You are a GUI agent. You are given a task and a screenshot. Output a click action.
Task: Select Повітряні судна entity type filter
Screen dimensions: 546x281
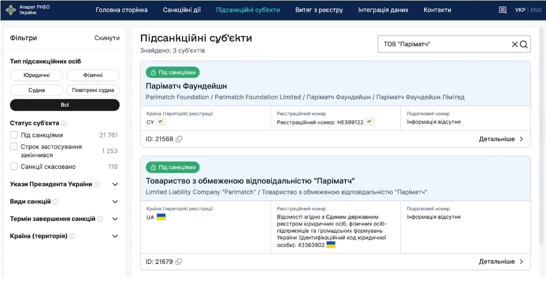coord(93,90)
